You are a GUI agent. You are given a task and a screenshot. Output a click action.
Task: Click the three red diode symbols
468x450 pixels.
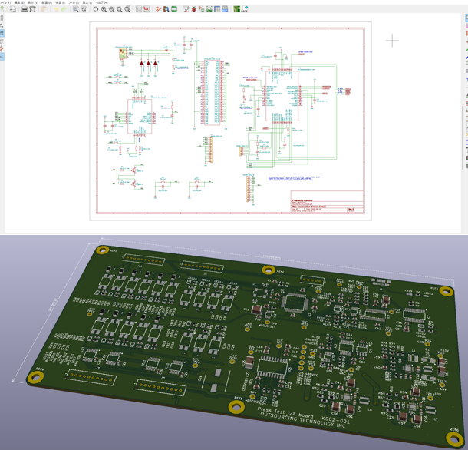[148, 63]
